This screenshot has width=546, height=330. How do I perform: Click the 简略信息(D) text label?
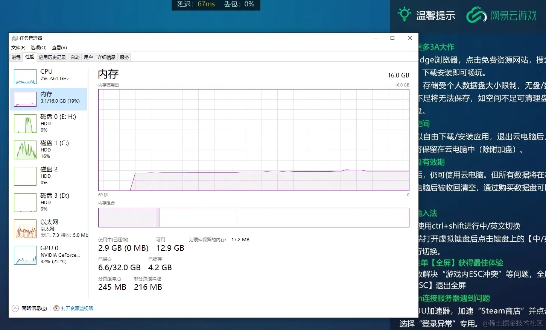pos(34,309)
